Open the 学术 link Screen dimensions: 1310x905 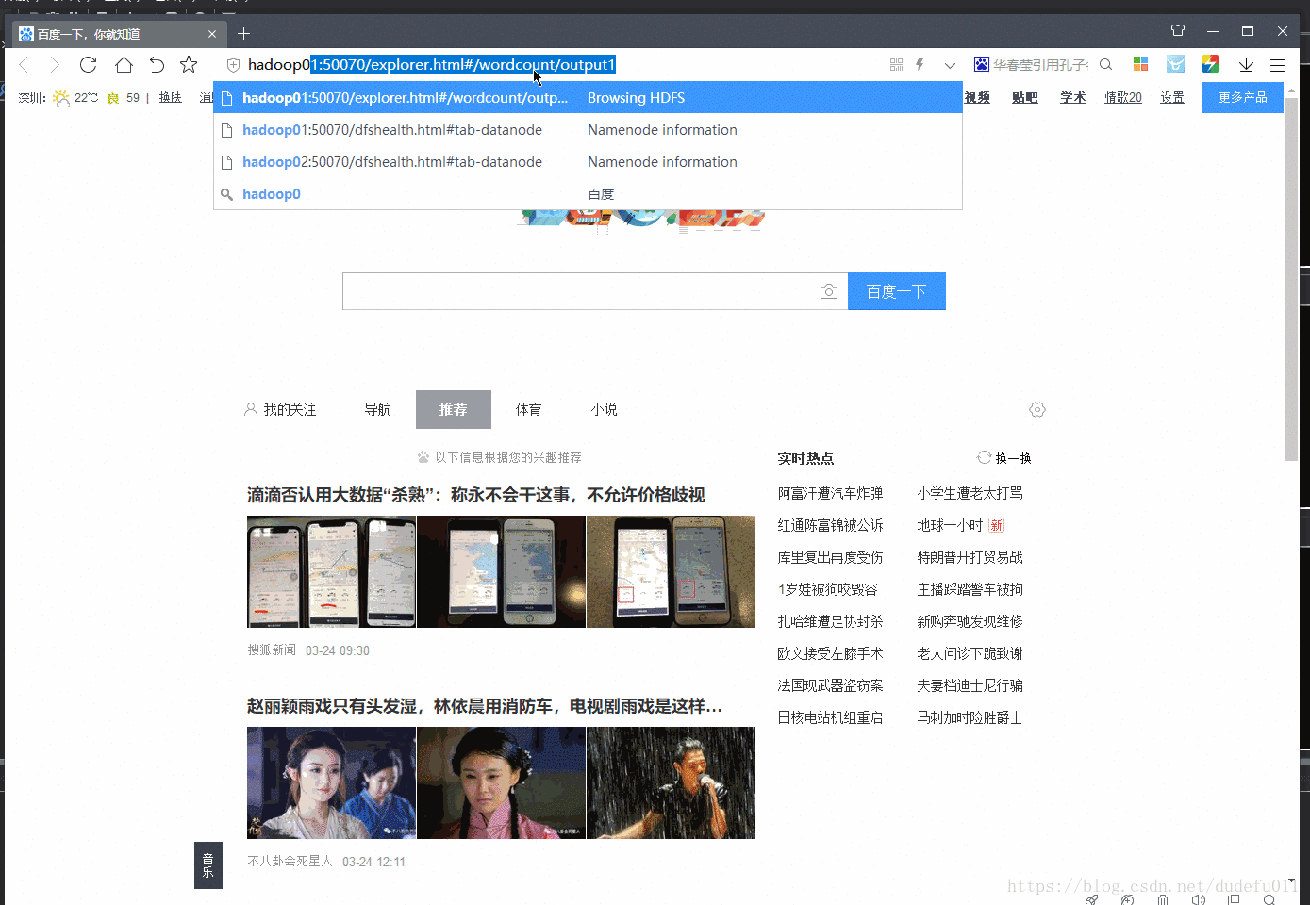[1072, 97]
